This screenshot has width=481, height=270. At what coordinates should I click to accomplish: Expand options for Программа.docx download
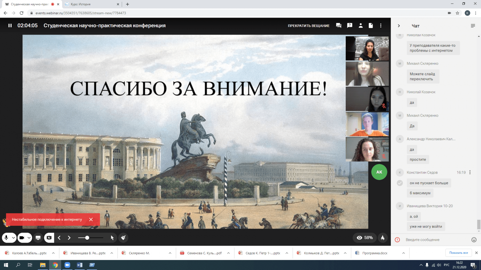click(x=403, y=253)
